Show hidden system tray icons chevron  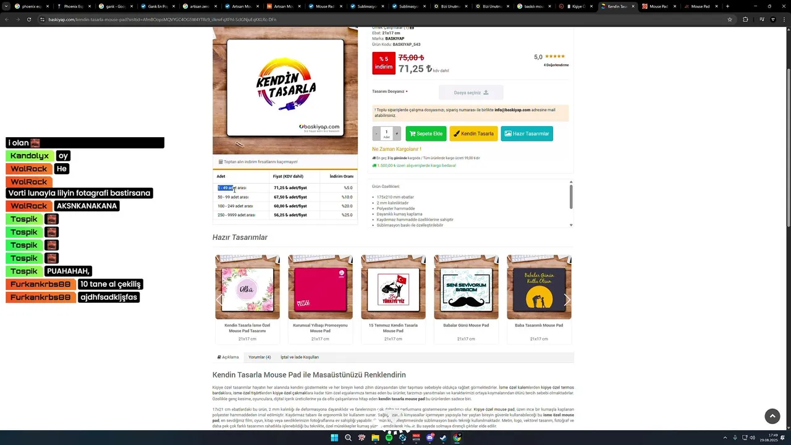(x=726, y=438)
